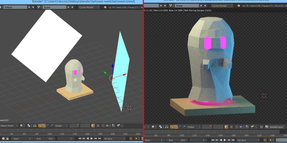Click manipulate center points icon in left viewport
This screenshot has height=143, width=287.
[x=35, y=126]
